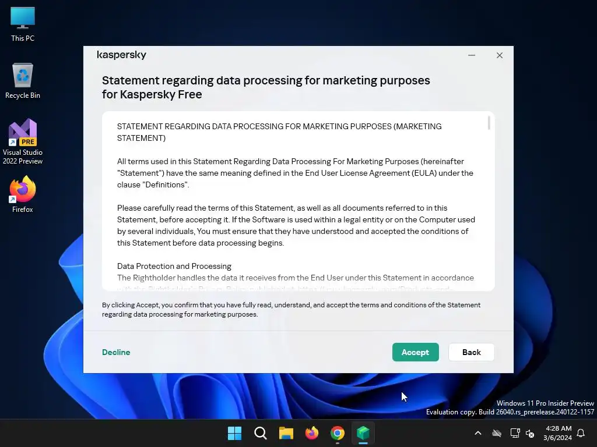This screenshot has height=447, width=597.
Task: Click the "STATEMENT REGARDING DATA PROCESSING" heading text
Action: click(279, 132)
